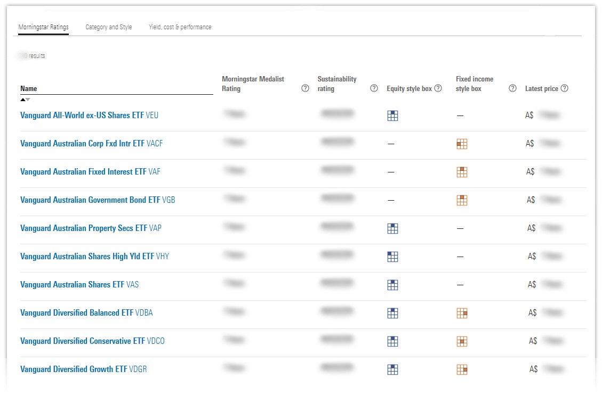Click the Morningstar Medalist Rating column header
Viewport: 602px width, 404px height.
click(x=253, y=84)
